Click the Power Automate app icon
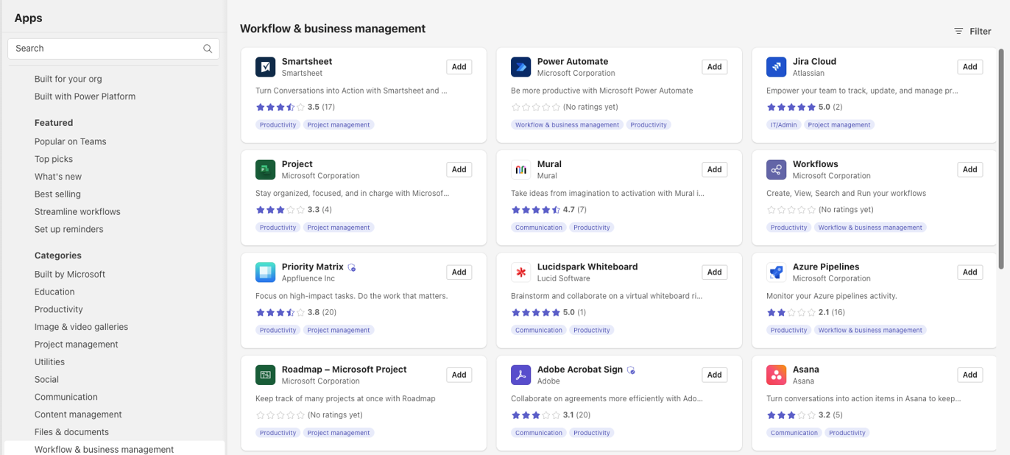1010x455 pixels. tap(520, 66)
